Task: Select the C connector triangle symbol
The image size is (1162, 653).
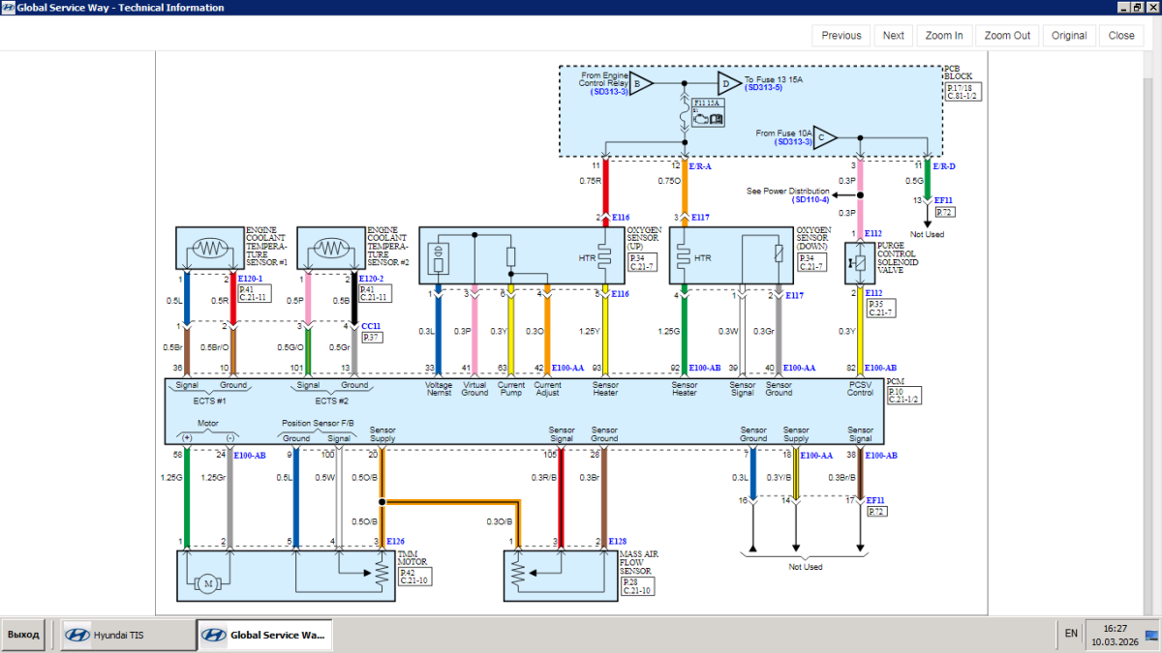Action: click(x=825, y=136)
